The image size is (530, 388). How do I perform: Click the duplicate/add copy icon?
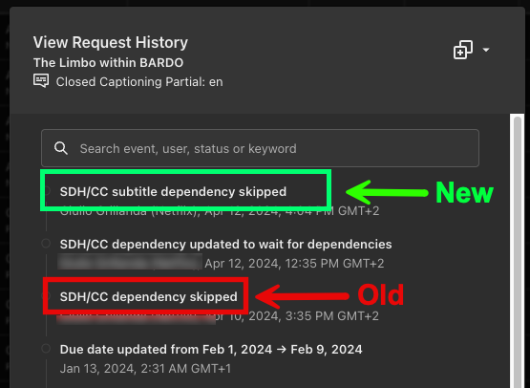pyautogui.click(x=463, y=50)
